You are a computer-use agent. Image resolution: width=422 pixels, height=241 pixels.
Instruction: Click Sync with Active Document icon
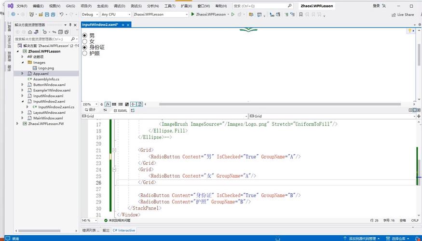pyautogui.click(x=54, y=32)
